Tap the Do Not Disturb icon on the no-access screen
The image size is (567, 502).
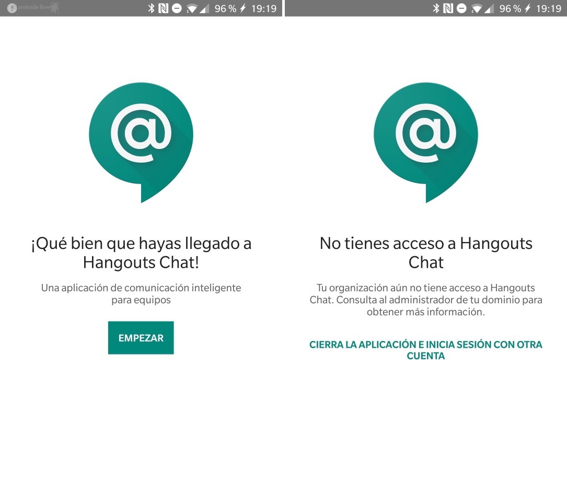[461, 8]
